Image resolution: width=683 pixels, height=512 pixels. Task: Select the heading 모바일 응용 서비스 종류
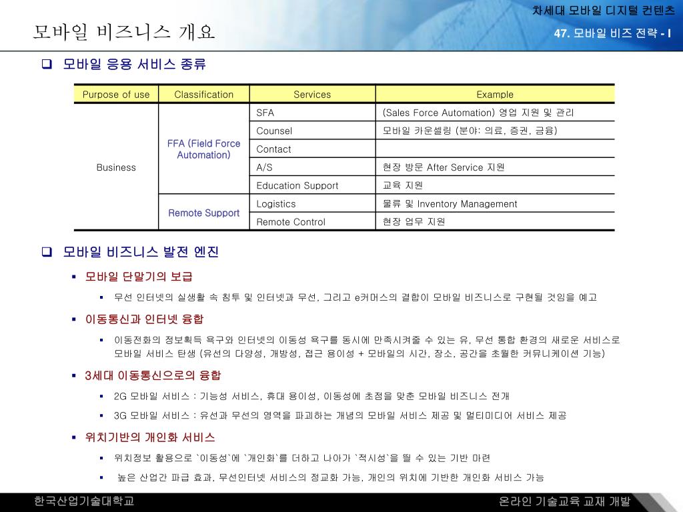click(134, 64)
